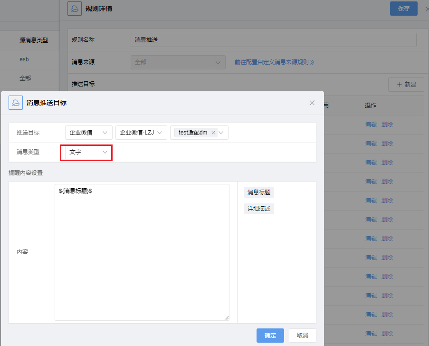Click the 保存 button in 规则详情
The width and height of the screenshot is (429, 346).
(x=403, y=9)
